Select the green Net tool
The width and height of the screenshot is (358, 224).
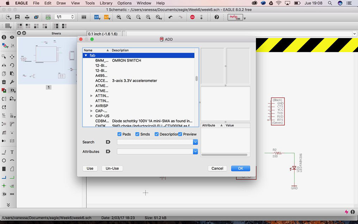click(x=12, y=177)
